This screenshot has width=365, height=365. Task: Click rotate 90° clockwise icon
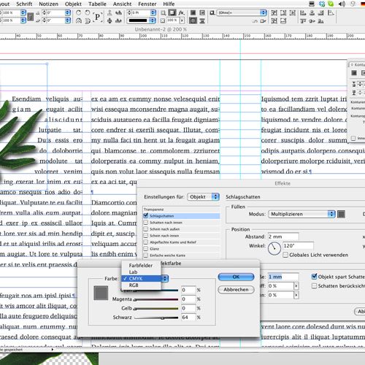(x=78, y=12)
